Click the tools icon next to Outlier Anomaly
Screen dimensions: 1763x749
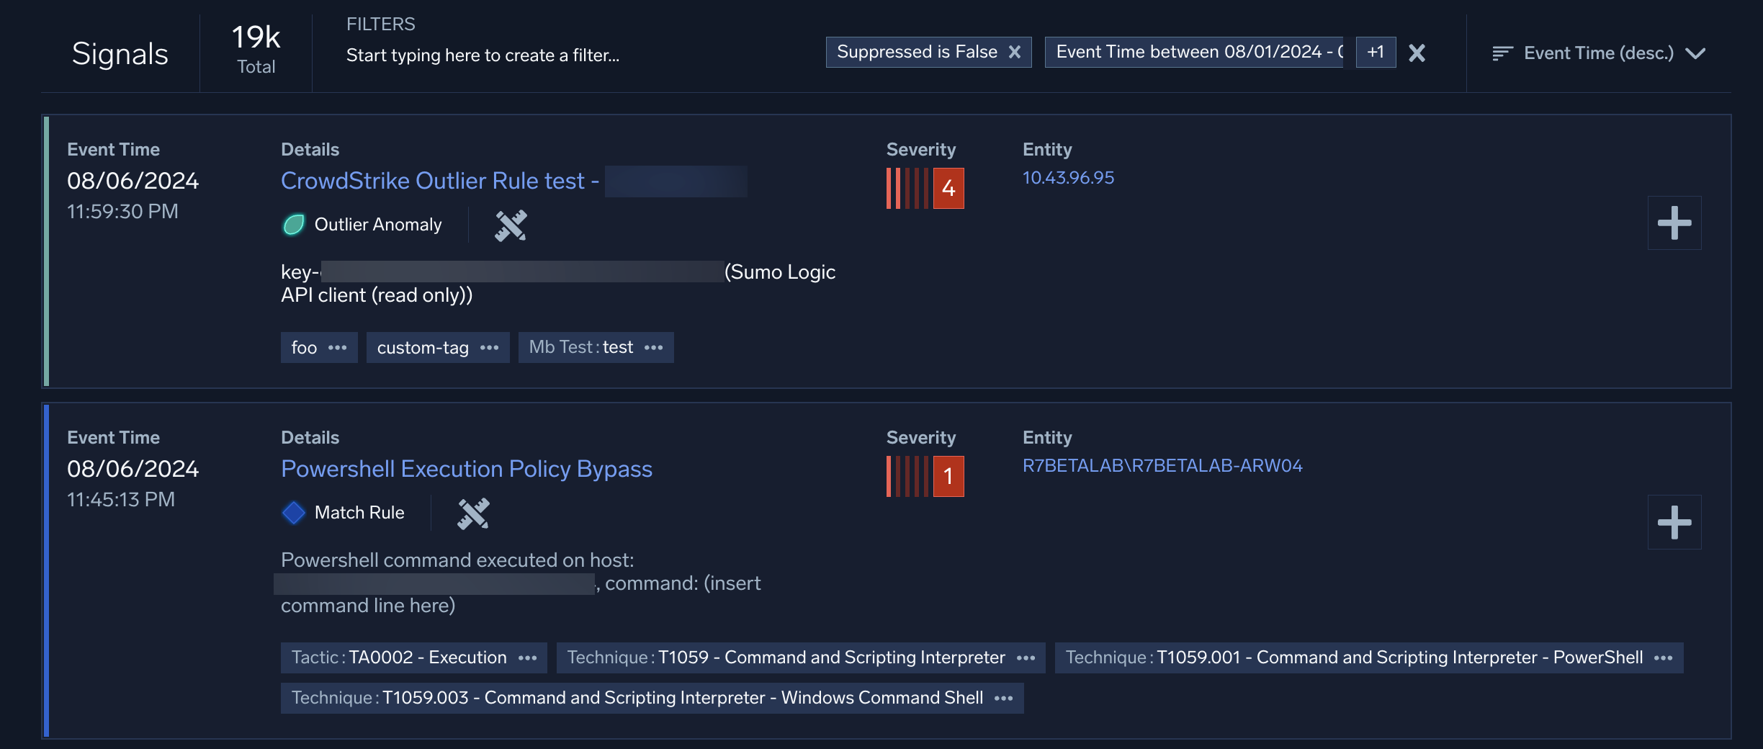511,225
